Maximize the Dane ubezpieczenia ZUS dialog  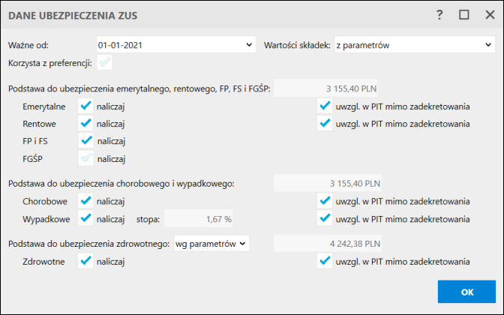pos(463,14)
